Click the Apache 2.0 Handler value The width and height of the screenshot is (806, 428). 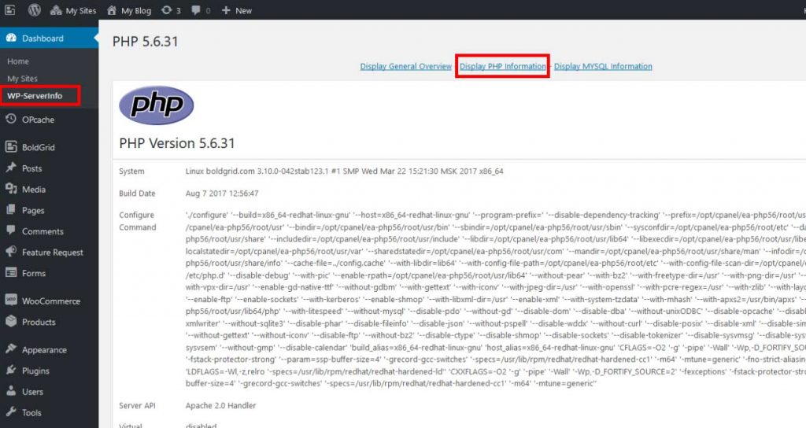[x=220, y=405]
